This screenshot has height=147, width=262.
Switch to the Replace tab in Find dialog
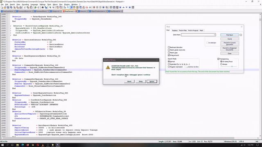(175, 31)
